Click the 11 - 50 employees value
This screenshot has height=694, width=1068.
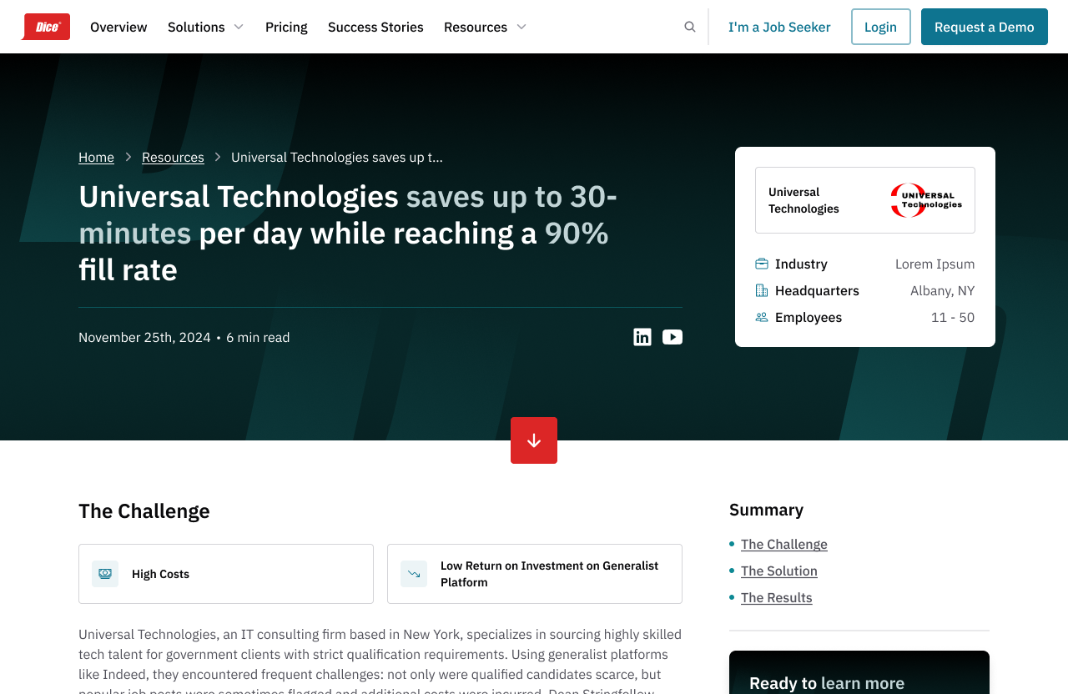(953, 317)
